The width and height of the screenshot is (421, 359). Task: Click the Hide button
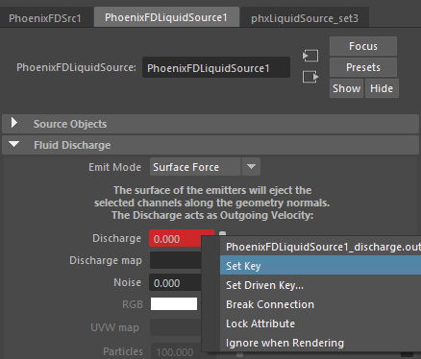tap(382, 88)
